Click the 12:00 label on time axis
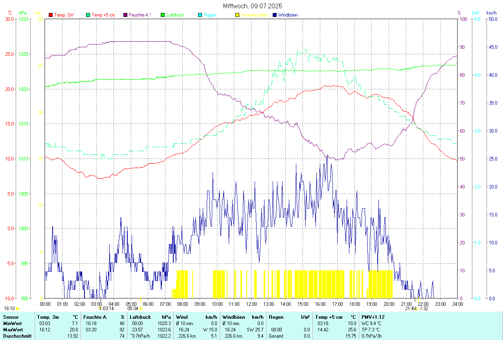 click(251, 304)
